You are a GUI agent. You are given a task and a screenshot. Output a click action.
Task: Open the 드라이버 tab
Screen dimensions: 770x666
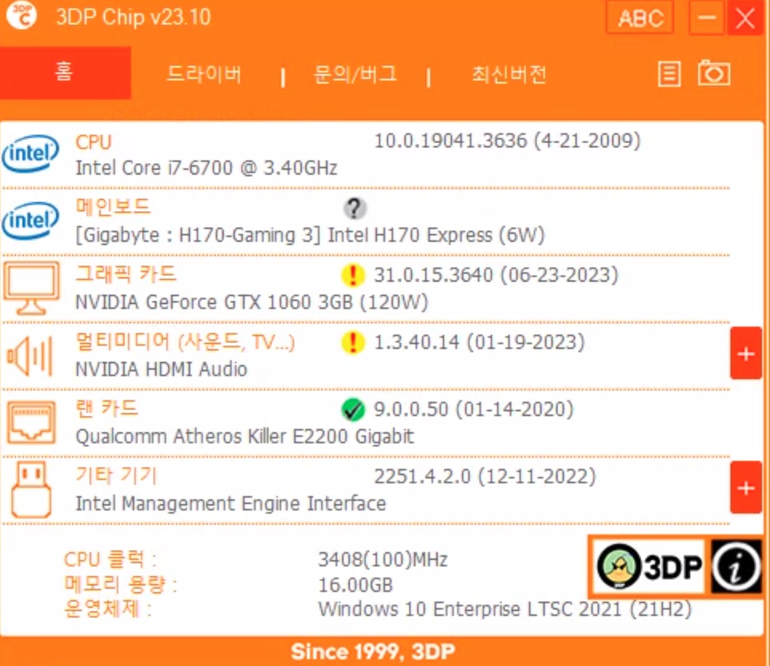pyautogui.click(x=204, y=74)
